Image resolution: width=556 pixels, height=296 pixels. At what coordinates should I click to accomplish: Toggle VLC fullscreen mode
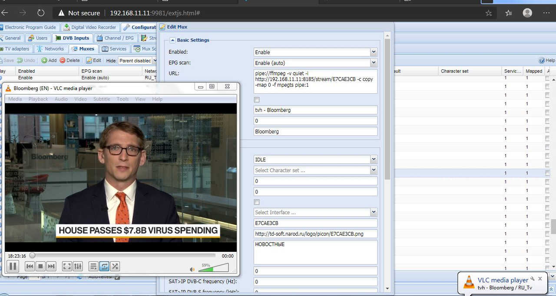[x=67, y=266]
